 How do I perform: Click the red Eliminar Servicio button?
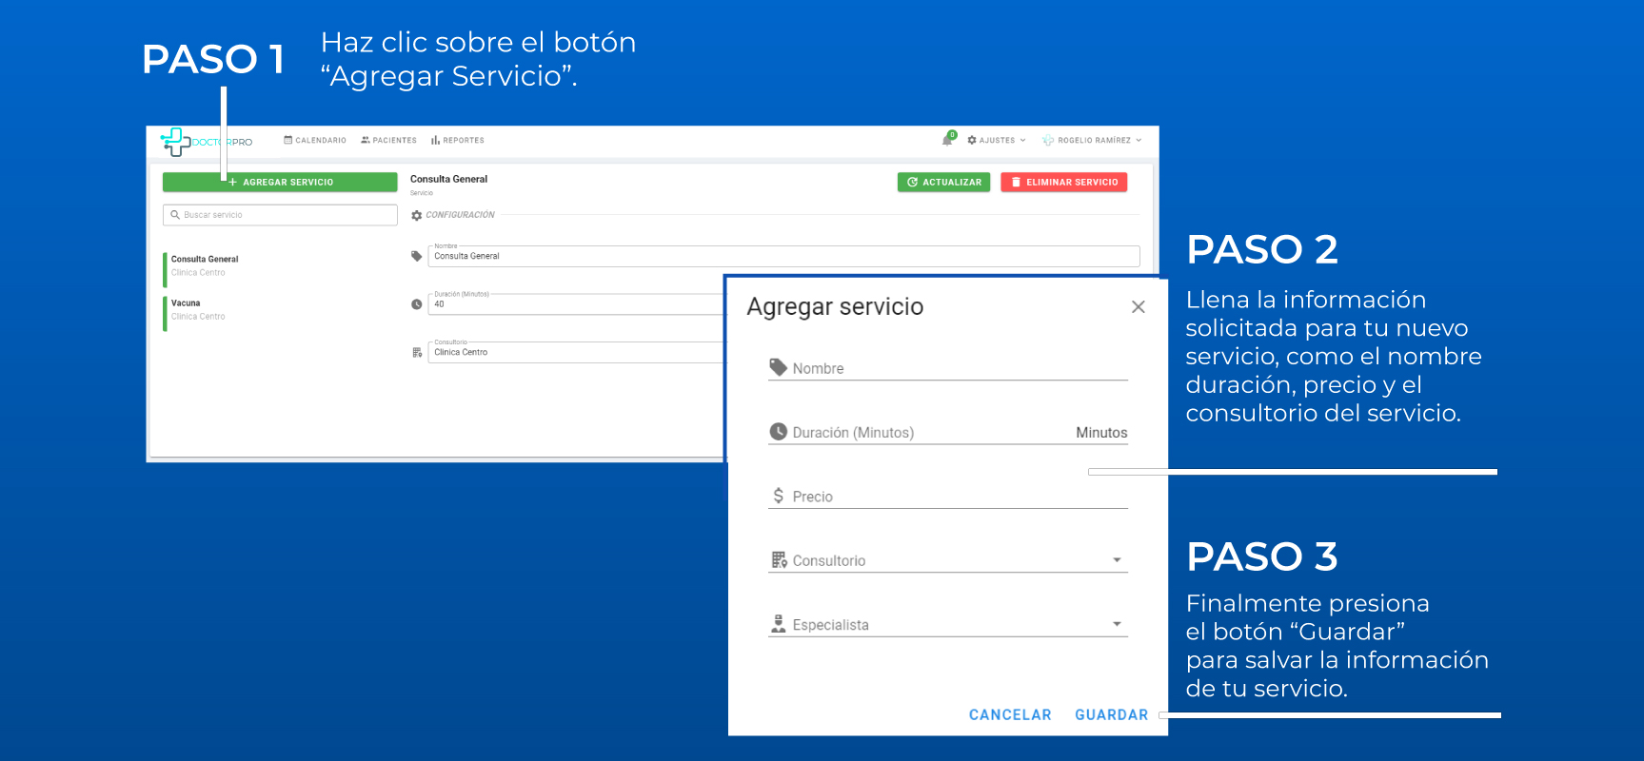pos(1063,182)
